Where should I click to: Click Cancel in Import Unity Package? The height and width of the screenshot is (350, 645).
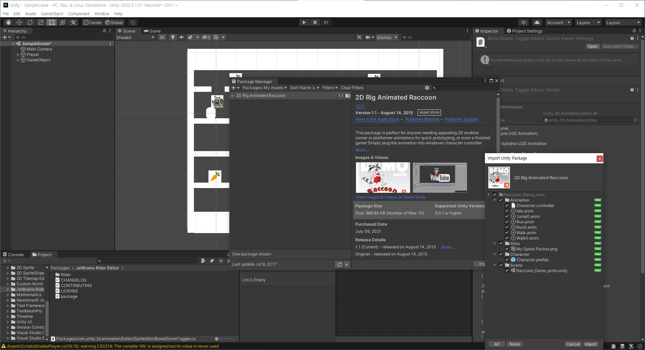573,344
